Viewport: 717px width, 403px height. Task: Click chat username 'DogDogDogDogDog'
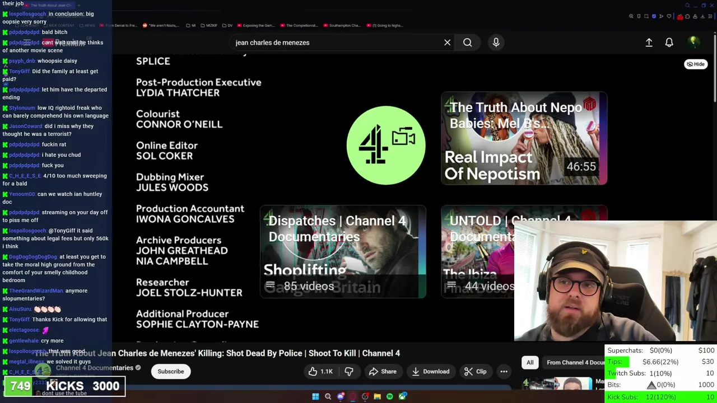coord(33,256)
